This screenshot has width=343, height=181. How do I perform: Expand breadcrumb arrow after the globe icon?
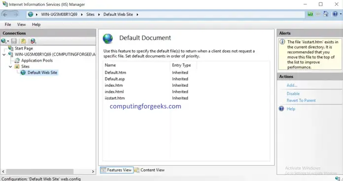click(x=36, y=15)
